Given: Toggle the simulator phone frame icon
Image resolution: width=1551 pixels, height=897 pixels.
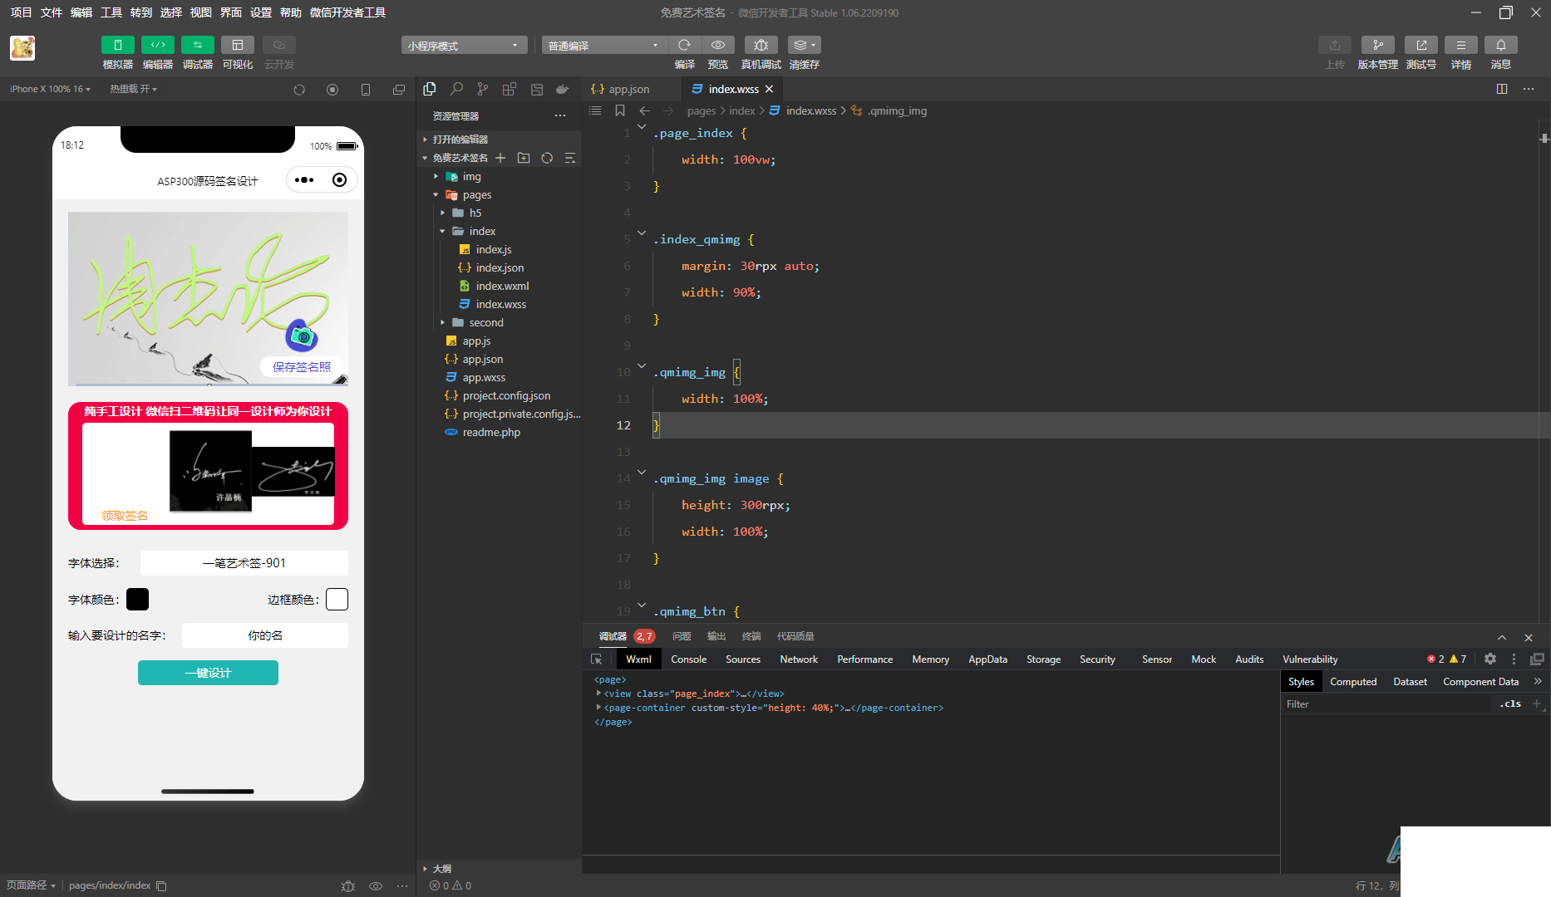Looking at the screenshot, I should pos(366,90).
